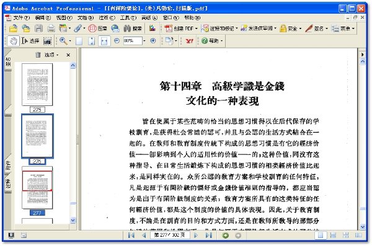The width and height of the screenshot is (372, 246).
Task: Set actual size page view
Action: 79,41
